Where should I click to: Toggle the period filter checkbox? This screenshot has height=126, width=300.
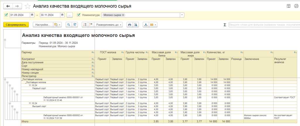point(6,15)
